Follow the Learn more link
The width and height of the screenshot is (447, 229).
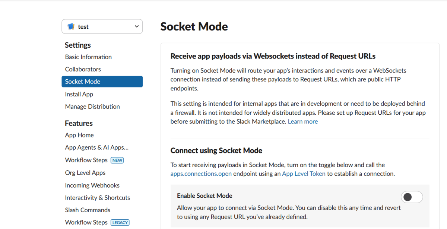click(x=303, y=121)
